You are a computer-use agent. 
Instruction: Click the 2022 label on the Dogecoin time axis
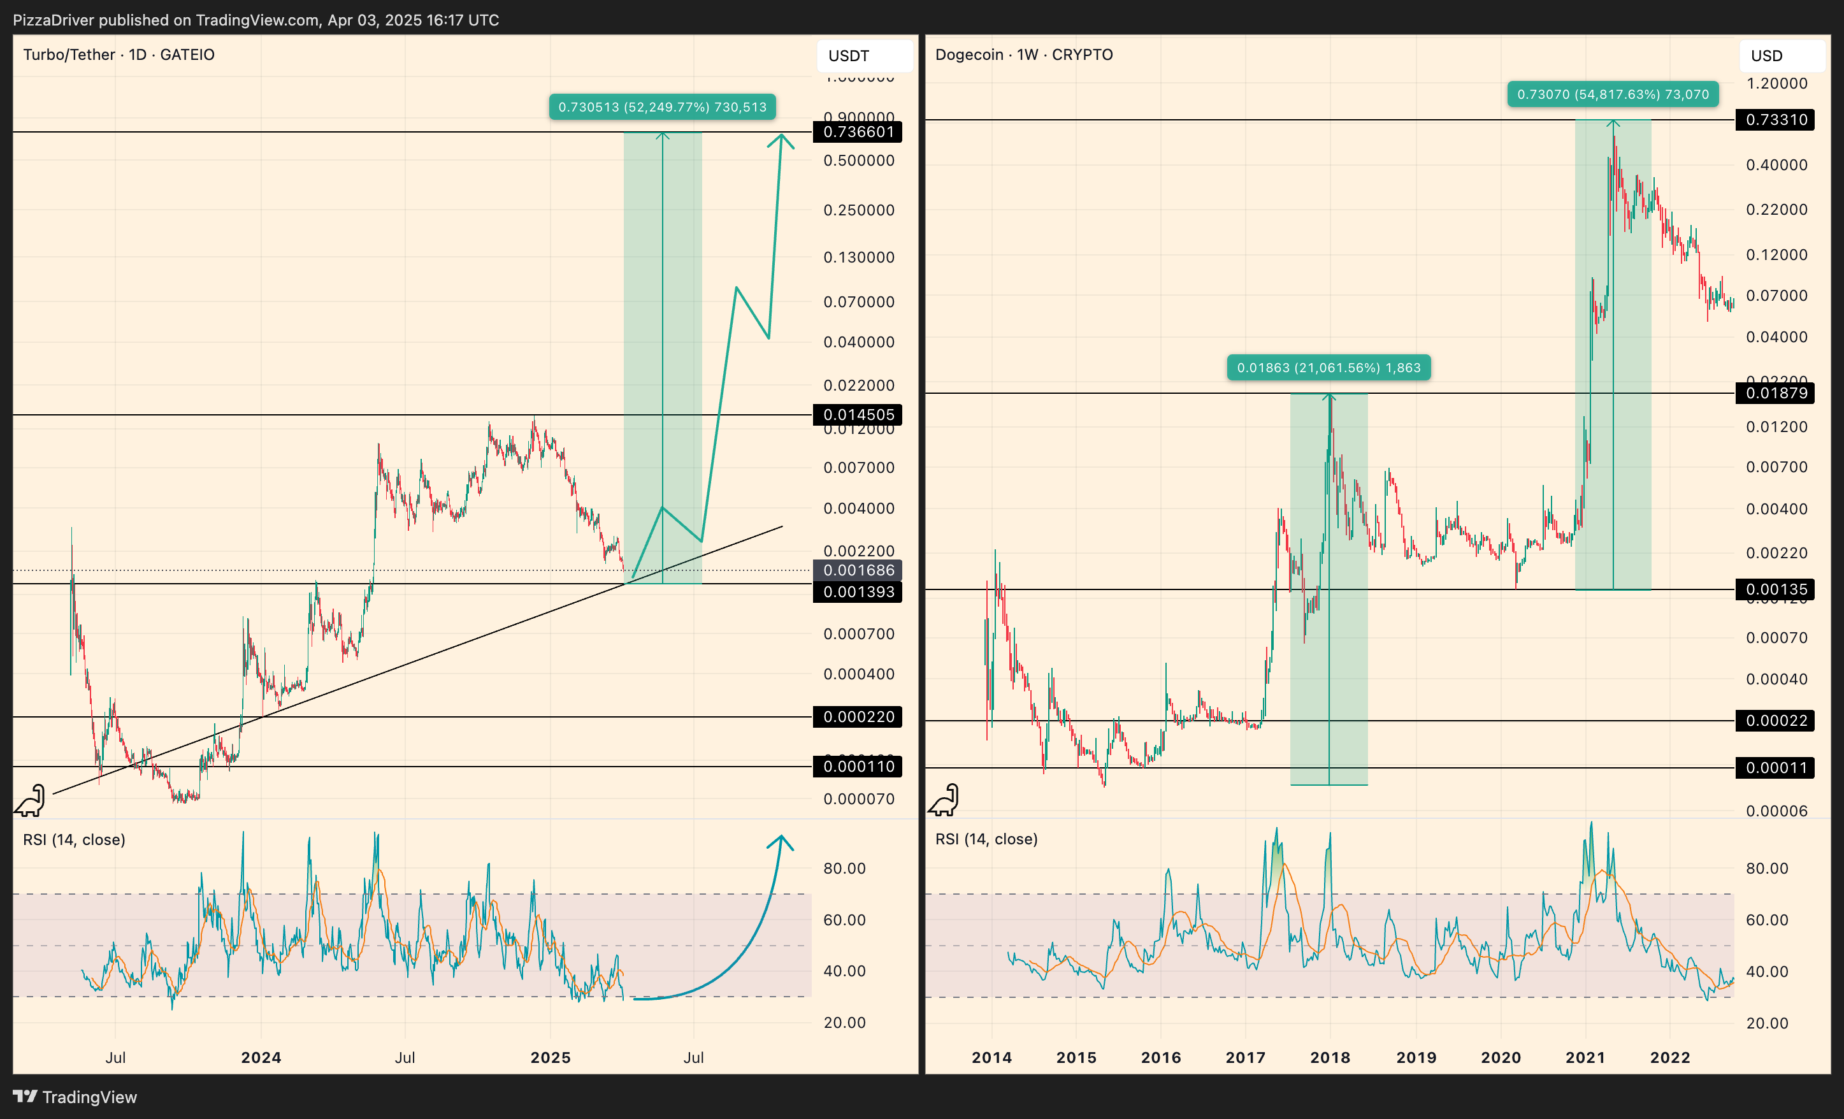(1671, 1058)
